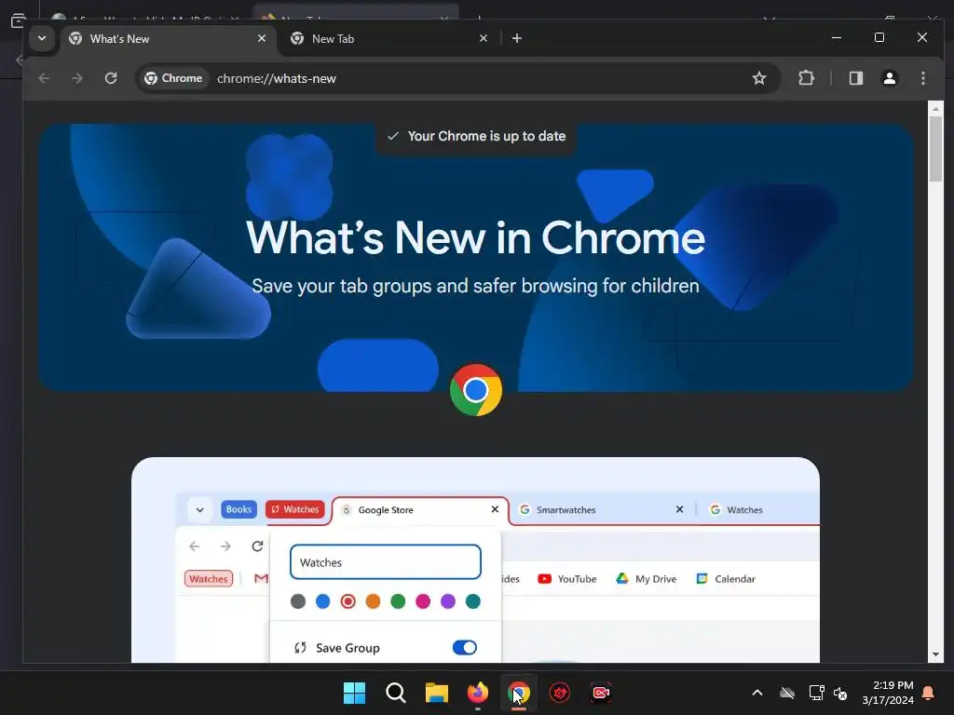This screenshot has width=954, height=715.
Task: Open Firefox from the taskbar
Action: coord(478,693)
